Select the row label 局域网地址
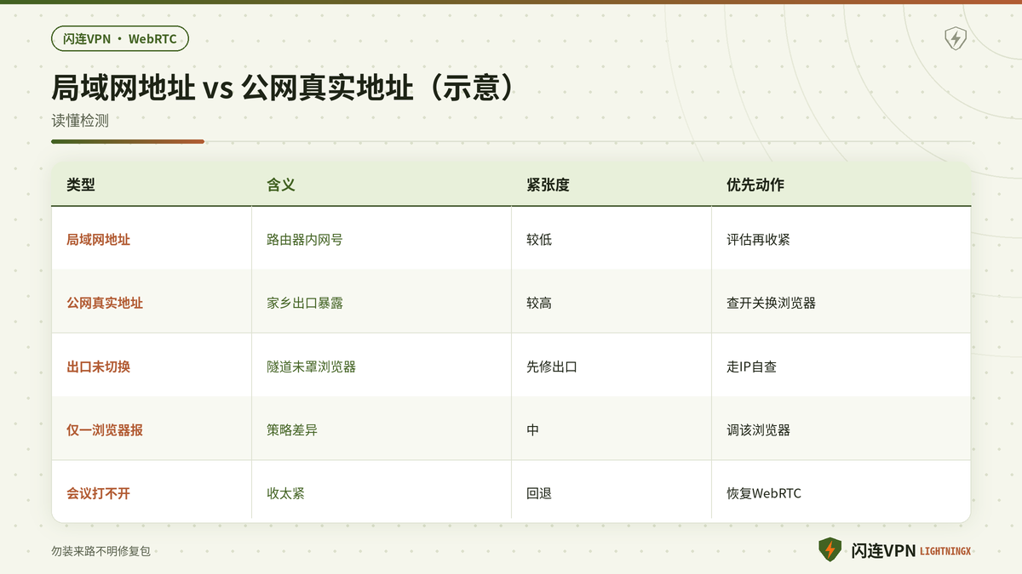This screenshot has width=1022, height=574. point(99,240)
